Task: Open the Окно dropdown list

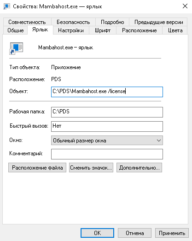Action: click(x=107, y=141)
